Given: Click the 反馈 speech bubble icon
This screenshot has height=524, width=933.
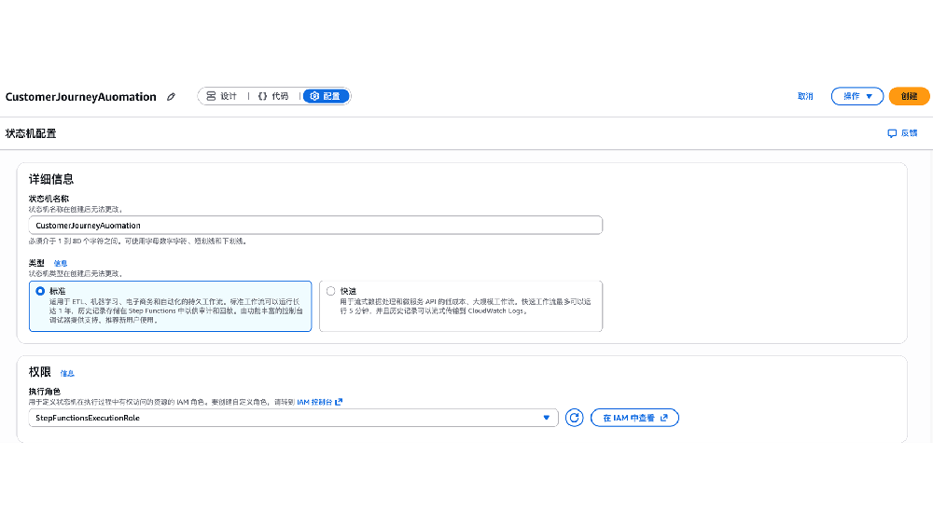Looking at the screenshot, I should tap(892, 133).
